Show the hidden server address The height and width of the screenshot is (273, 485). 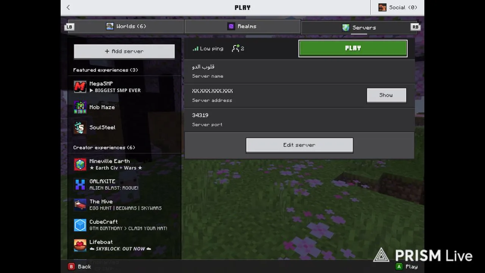click(x=386, y=95)
